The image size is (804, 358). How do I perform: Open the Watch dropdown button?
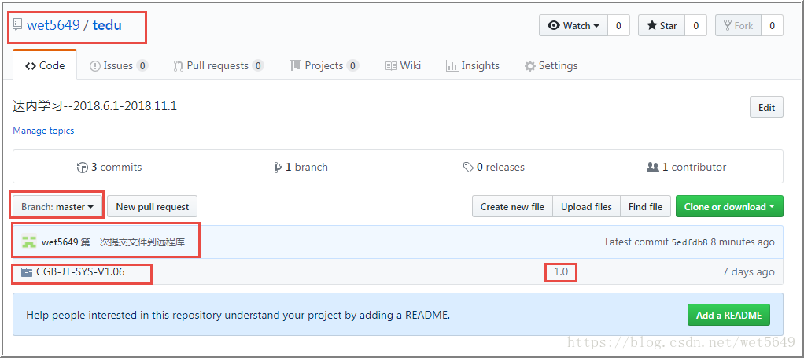click(x=573, y=26)
